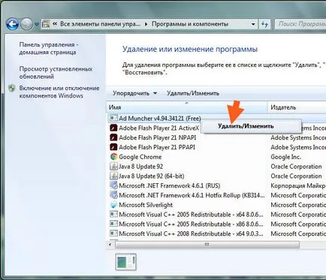Select the 'Microsoft Silverlight' entry
Screen dimensions: 326x280
(146, 205)
